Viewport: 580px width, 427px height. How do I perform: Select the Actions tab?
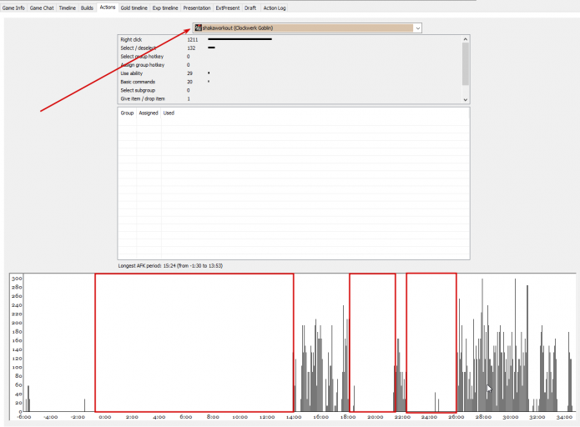click(x=108, y=8)
